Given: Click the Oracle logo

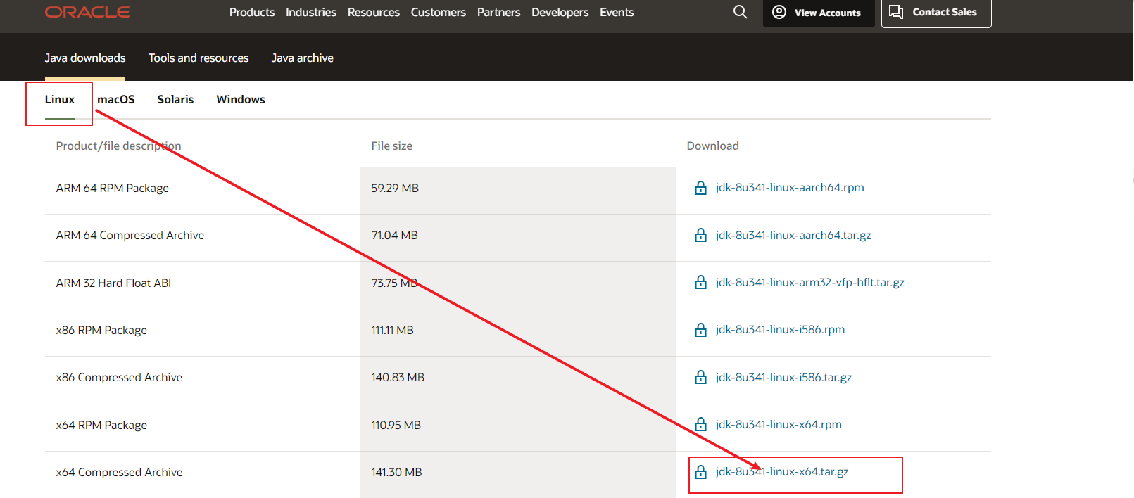Looking at the screenshot, I should [x=87, y=12].
